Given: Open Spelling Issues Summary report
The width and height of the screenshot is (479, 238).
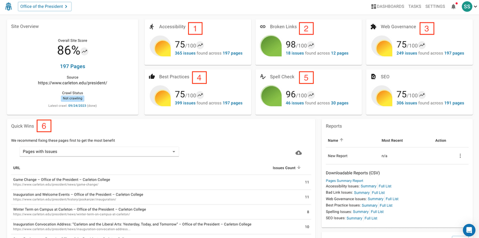Looking at the screenshot, I should coord(361,212).
